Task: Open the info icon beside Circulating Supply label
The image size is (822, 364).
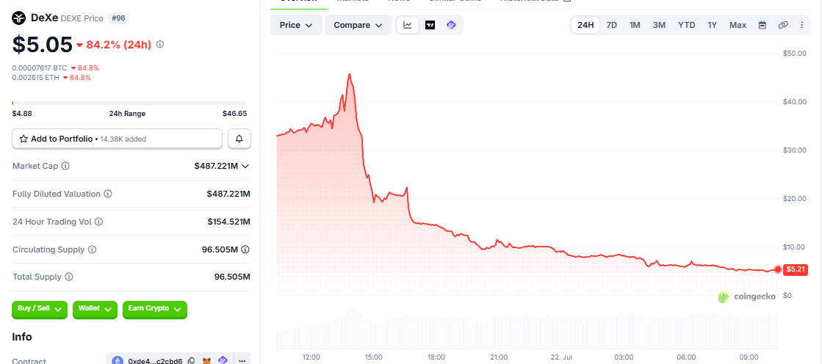Action: click(93, 250)
